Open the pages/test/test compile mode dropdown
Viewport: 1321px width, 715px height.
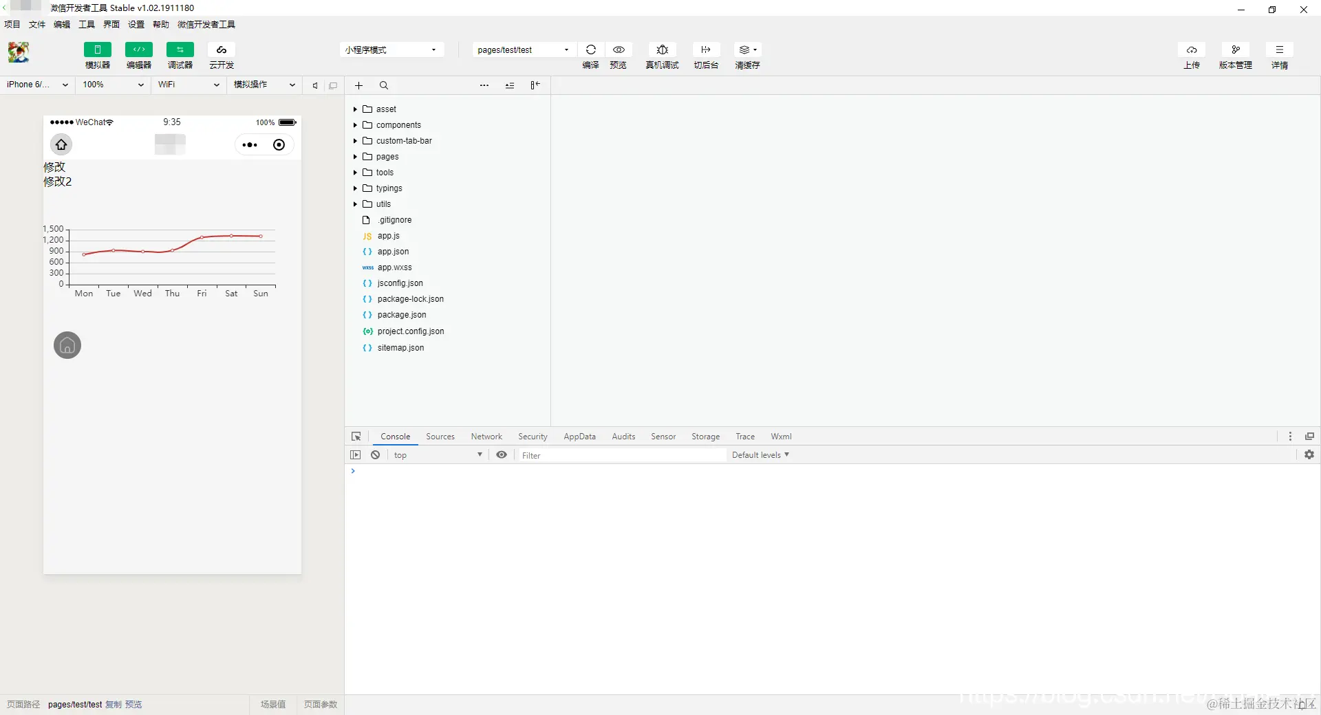[523, 49]
